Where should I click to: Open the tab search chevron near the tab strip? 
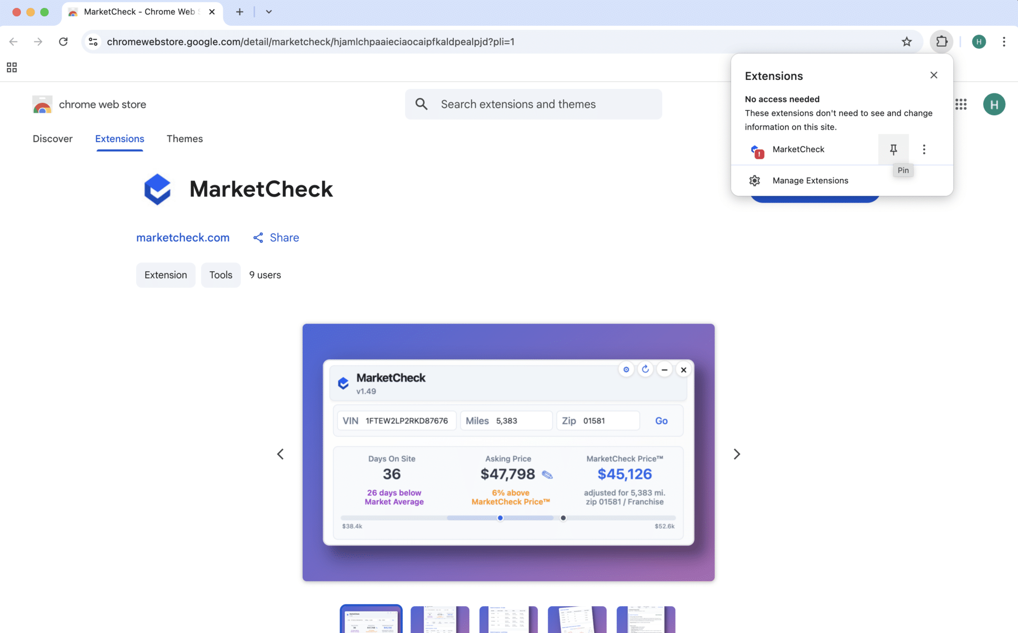click(268, 11)
